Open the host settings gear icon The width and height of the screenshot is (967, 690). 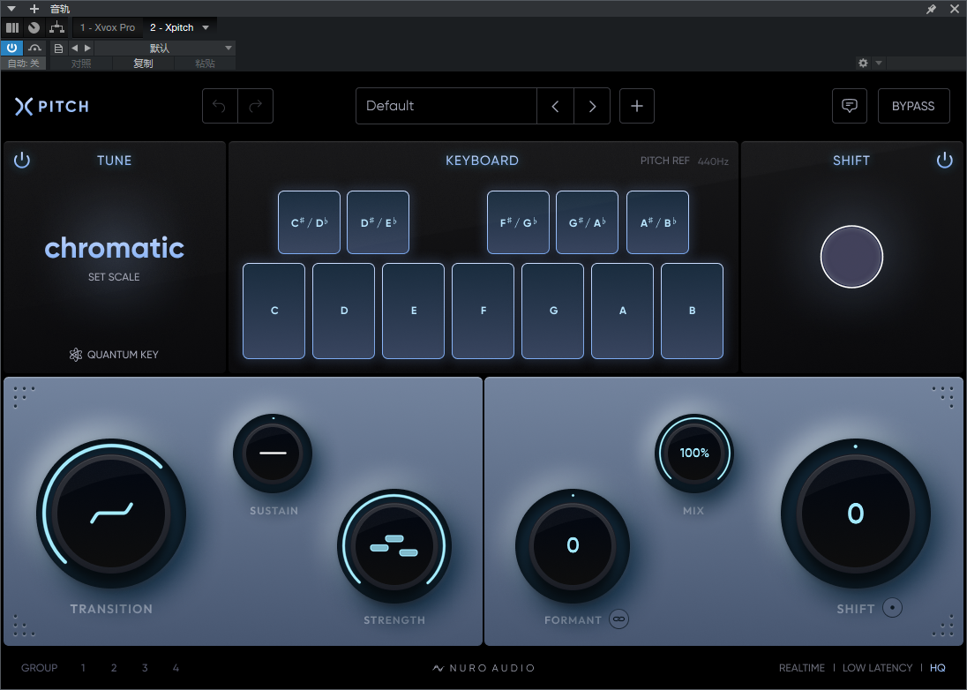point(863,63)
